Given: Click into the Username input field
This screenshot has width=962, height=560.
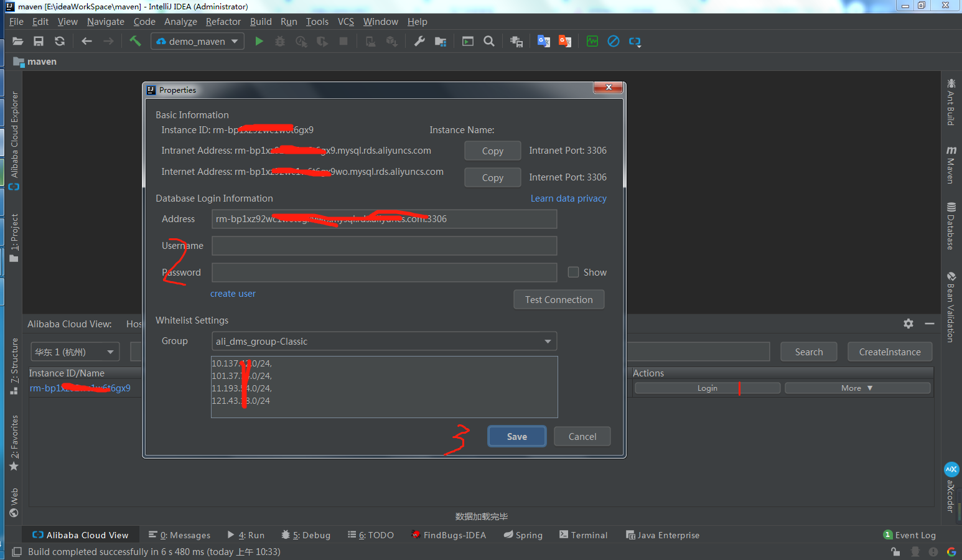Looking at the screenshot, I should click(x=384, y=246).
